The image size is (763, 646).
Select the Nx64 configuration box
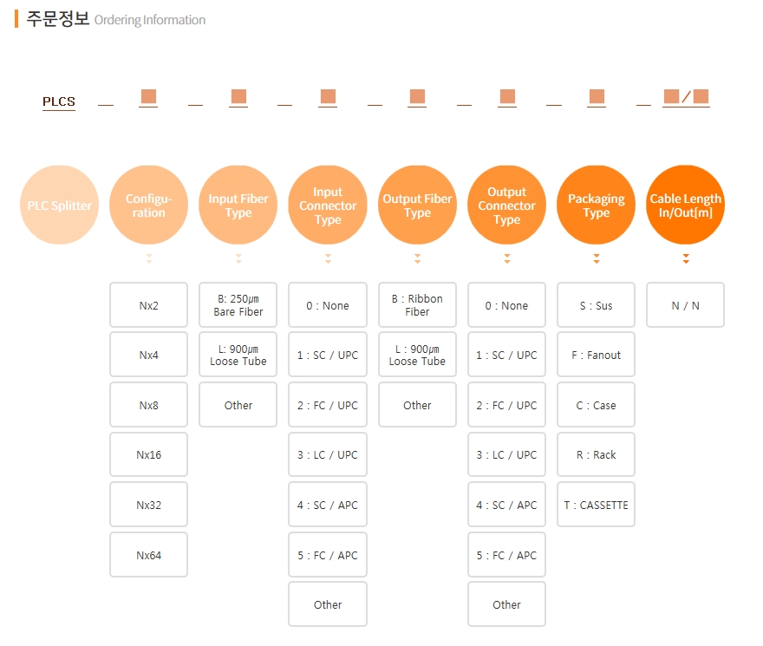click(148, 555)
